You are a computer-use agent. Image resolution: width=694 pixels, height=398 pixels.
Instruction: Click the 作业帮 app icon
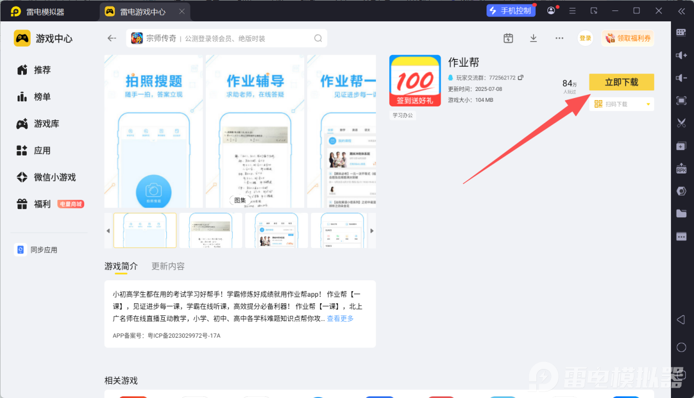click(415, 80)
